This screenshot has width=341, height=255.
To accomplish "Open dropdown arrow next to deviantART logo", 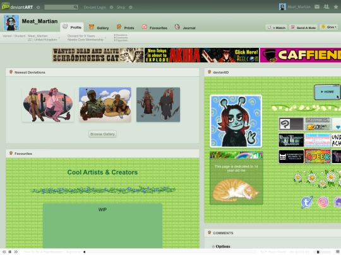I will point(39,7).
